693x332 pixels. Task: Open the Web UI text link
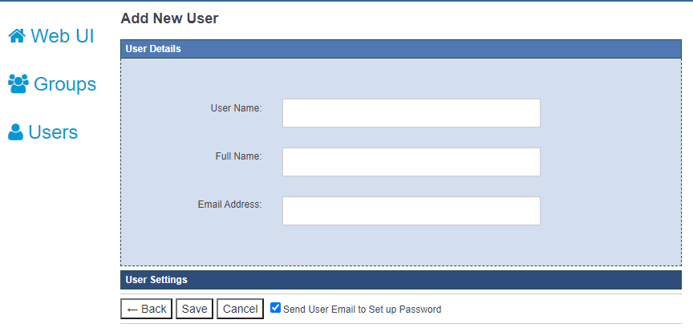click(63, 36)
